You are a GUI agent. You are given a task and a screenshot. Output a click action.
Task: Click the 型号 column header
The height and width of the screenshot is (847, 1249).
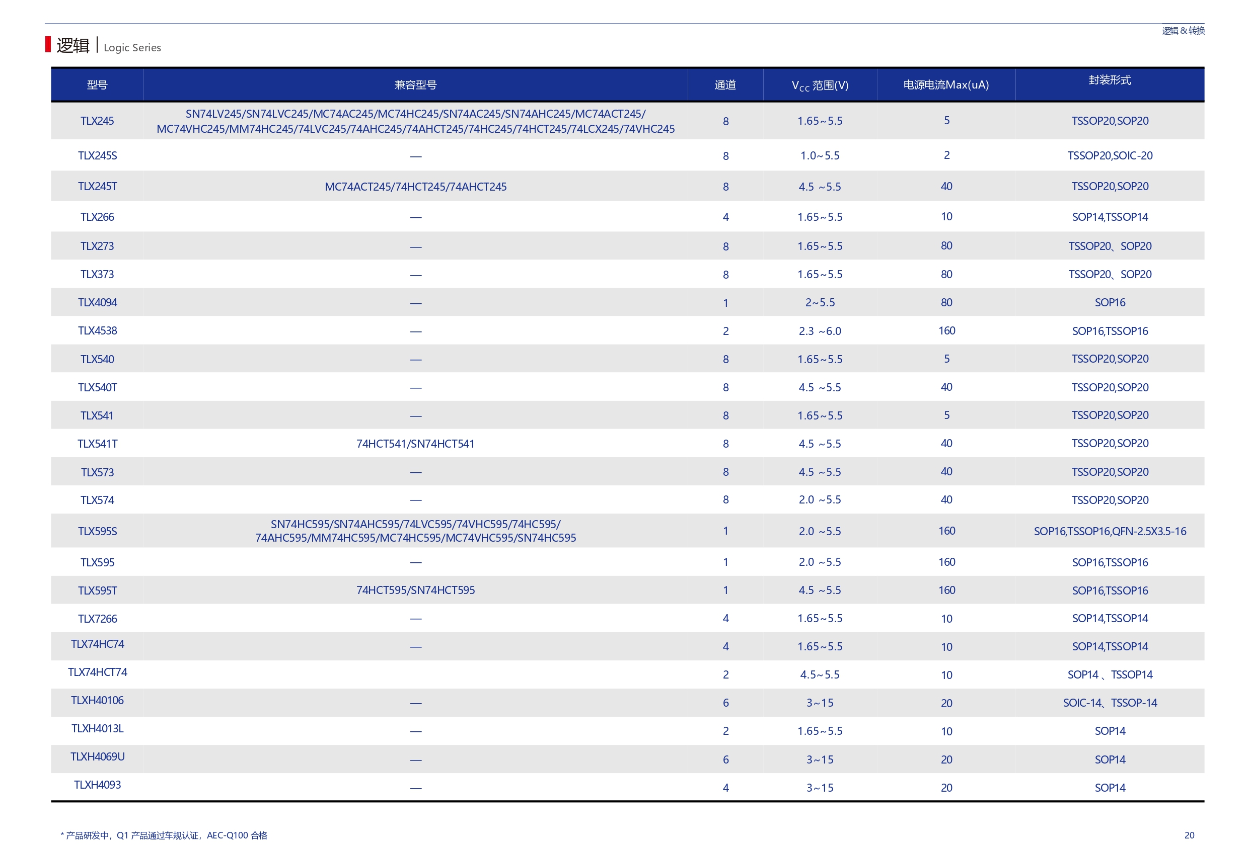[x=97, y=85]
